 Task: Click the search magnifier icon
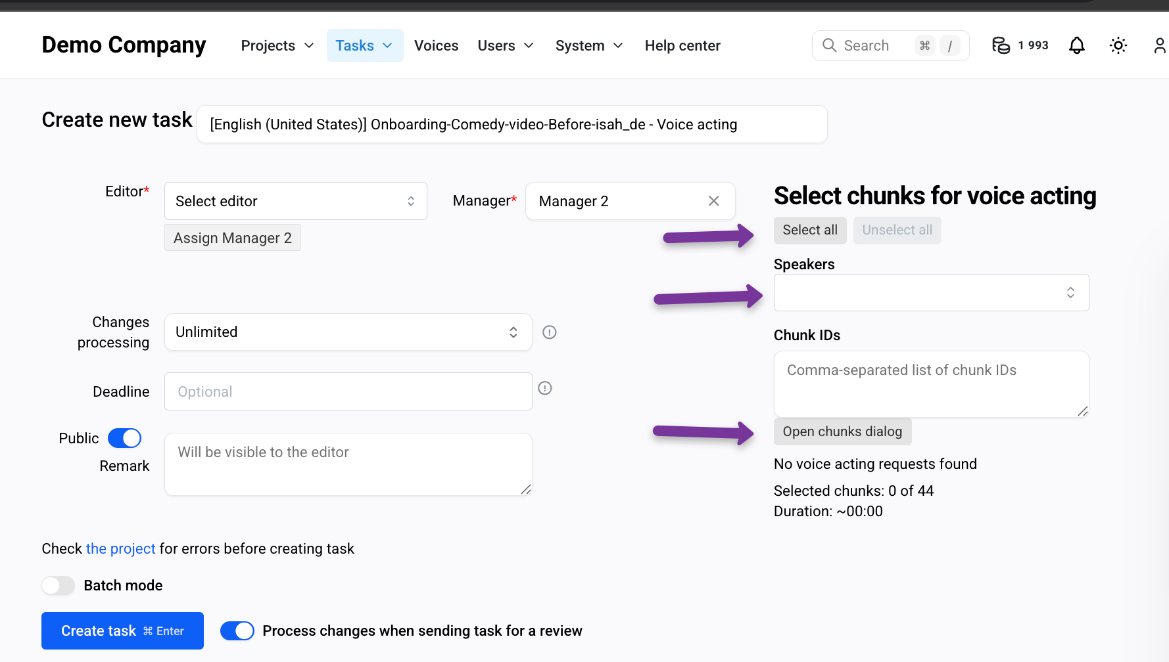830,45
